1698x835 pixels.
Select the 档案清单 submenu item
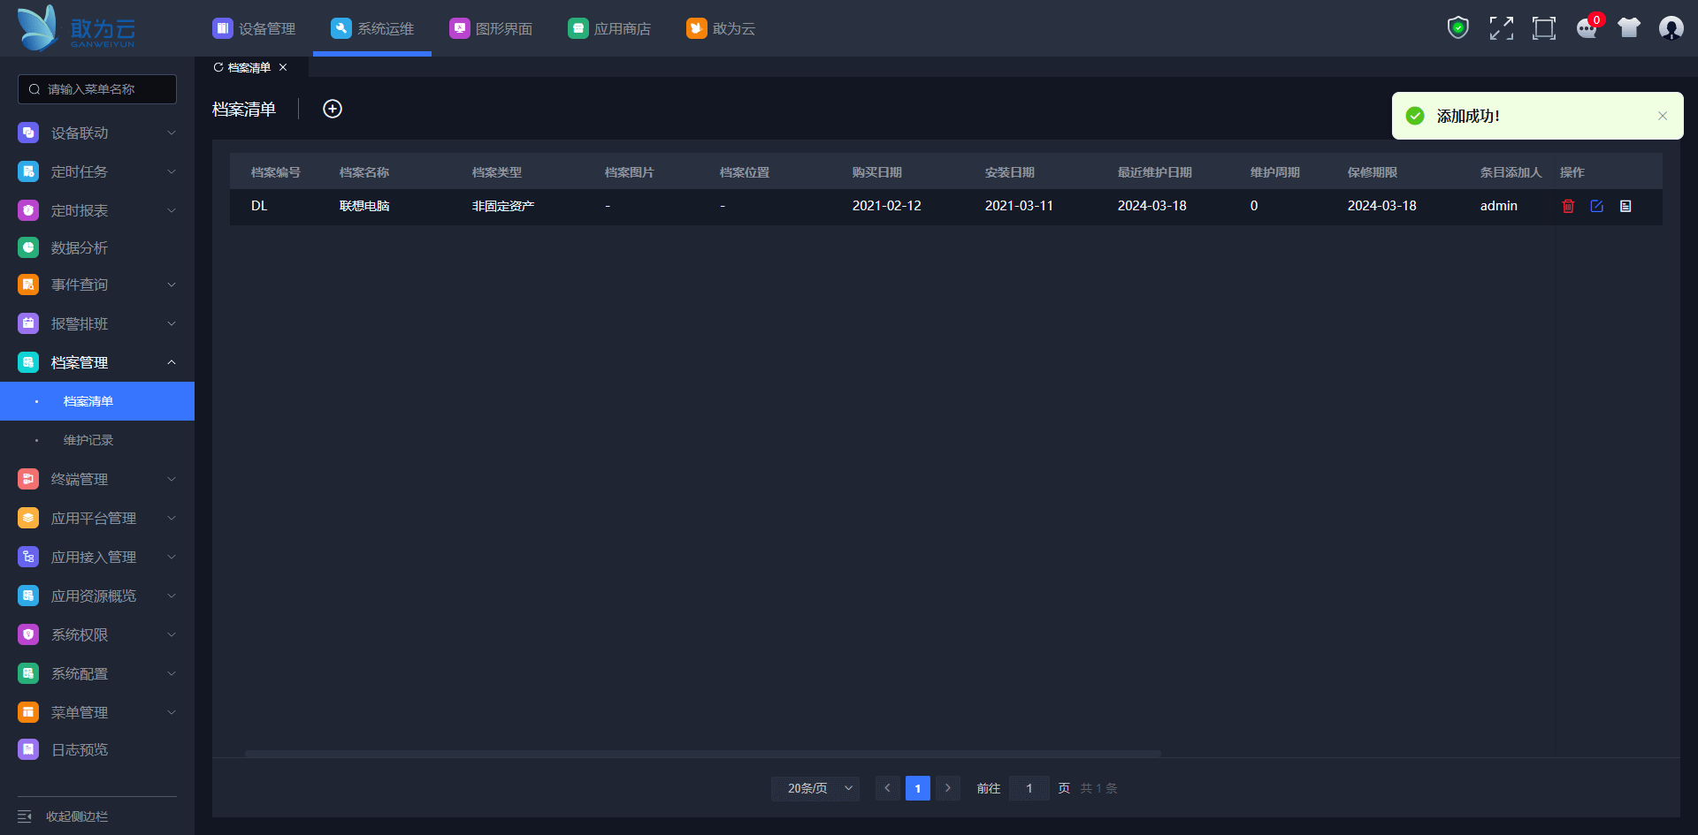(x=97, y=401)
